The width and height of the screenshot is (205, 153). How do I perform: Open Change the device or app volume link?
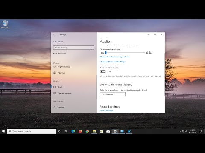click(115, 57)
